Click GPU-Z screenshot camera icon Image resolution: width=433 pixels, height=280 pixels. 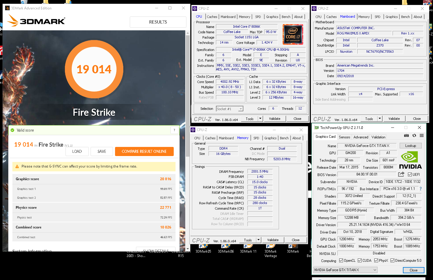point(406,135)
